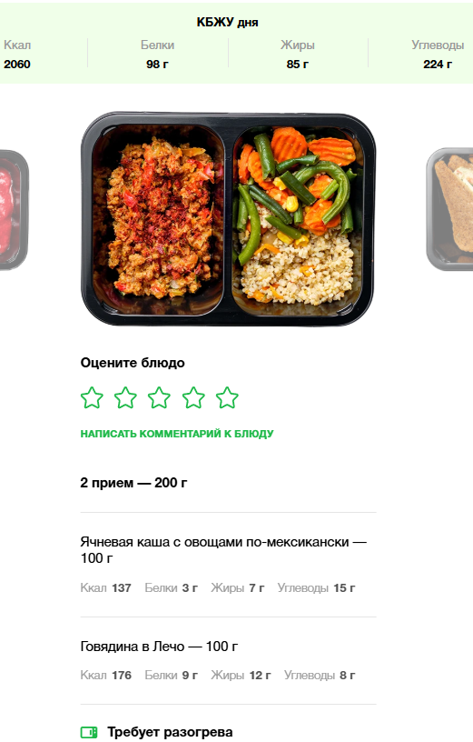473x742 pixels.
Task: Click the КБЖУ дня heading
Action: click(227, 22)
